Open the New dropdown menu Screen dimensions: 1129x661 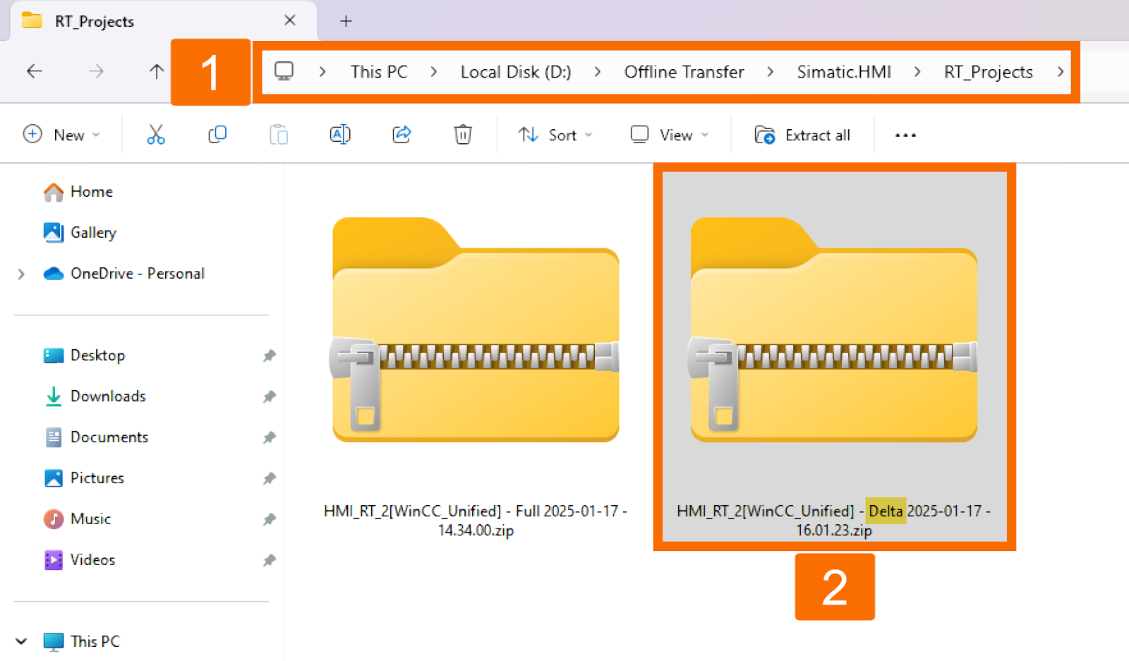coord(62,134)
